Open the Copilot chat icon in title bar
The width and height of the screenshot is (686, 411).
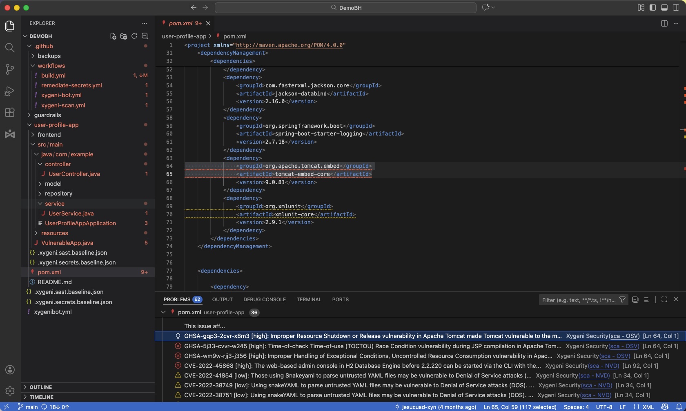tap(486, 7)
